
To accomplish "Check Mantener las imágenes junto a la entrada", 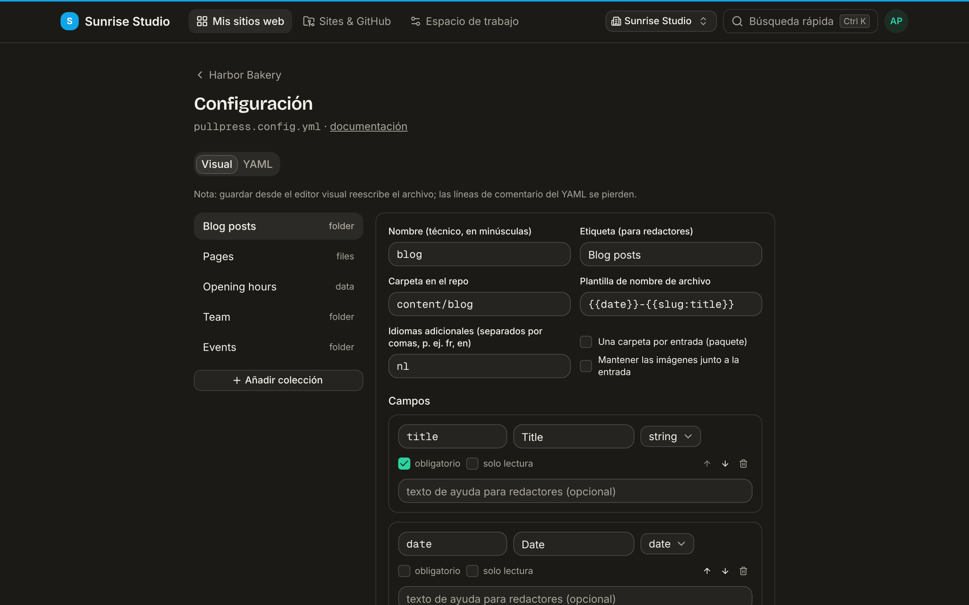I will 586,366.
